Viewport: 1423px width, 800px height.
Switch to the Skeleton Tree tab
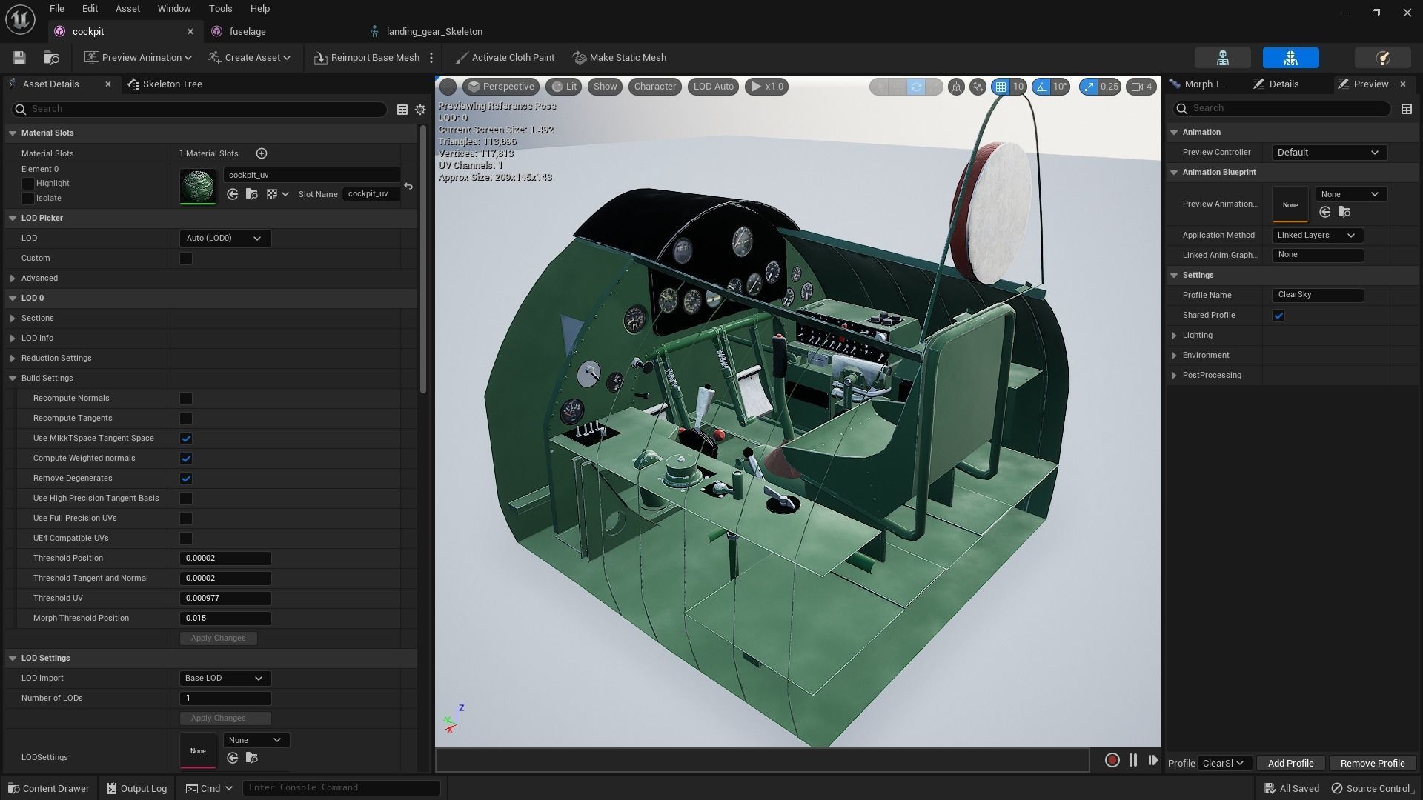[165, 84]
